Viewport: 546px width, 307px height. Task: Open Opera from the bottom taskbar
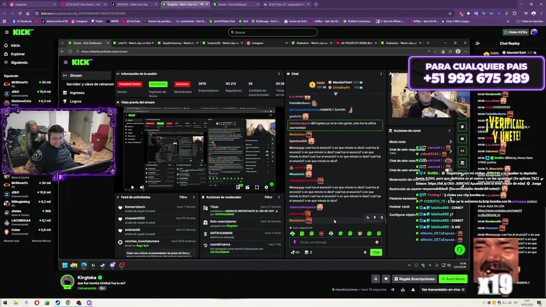tap(37, 303)
